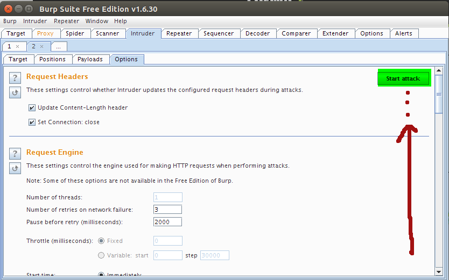Open help for Request Headers section
Image resolution: width=449 pixels, height=280 pixels.
15,78
